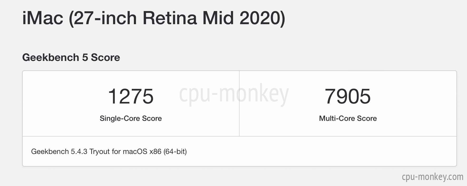Click the word iMac in the title

(x=43, y=18)
